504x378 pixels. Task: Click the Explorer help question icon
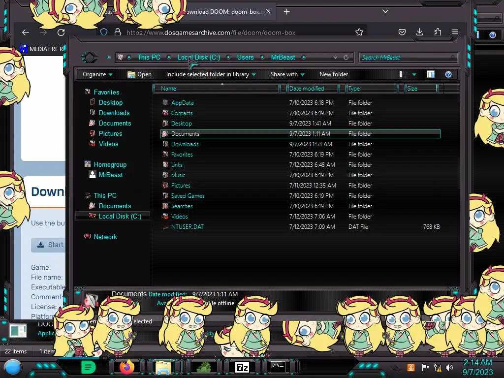448,74
